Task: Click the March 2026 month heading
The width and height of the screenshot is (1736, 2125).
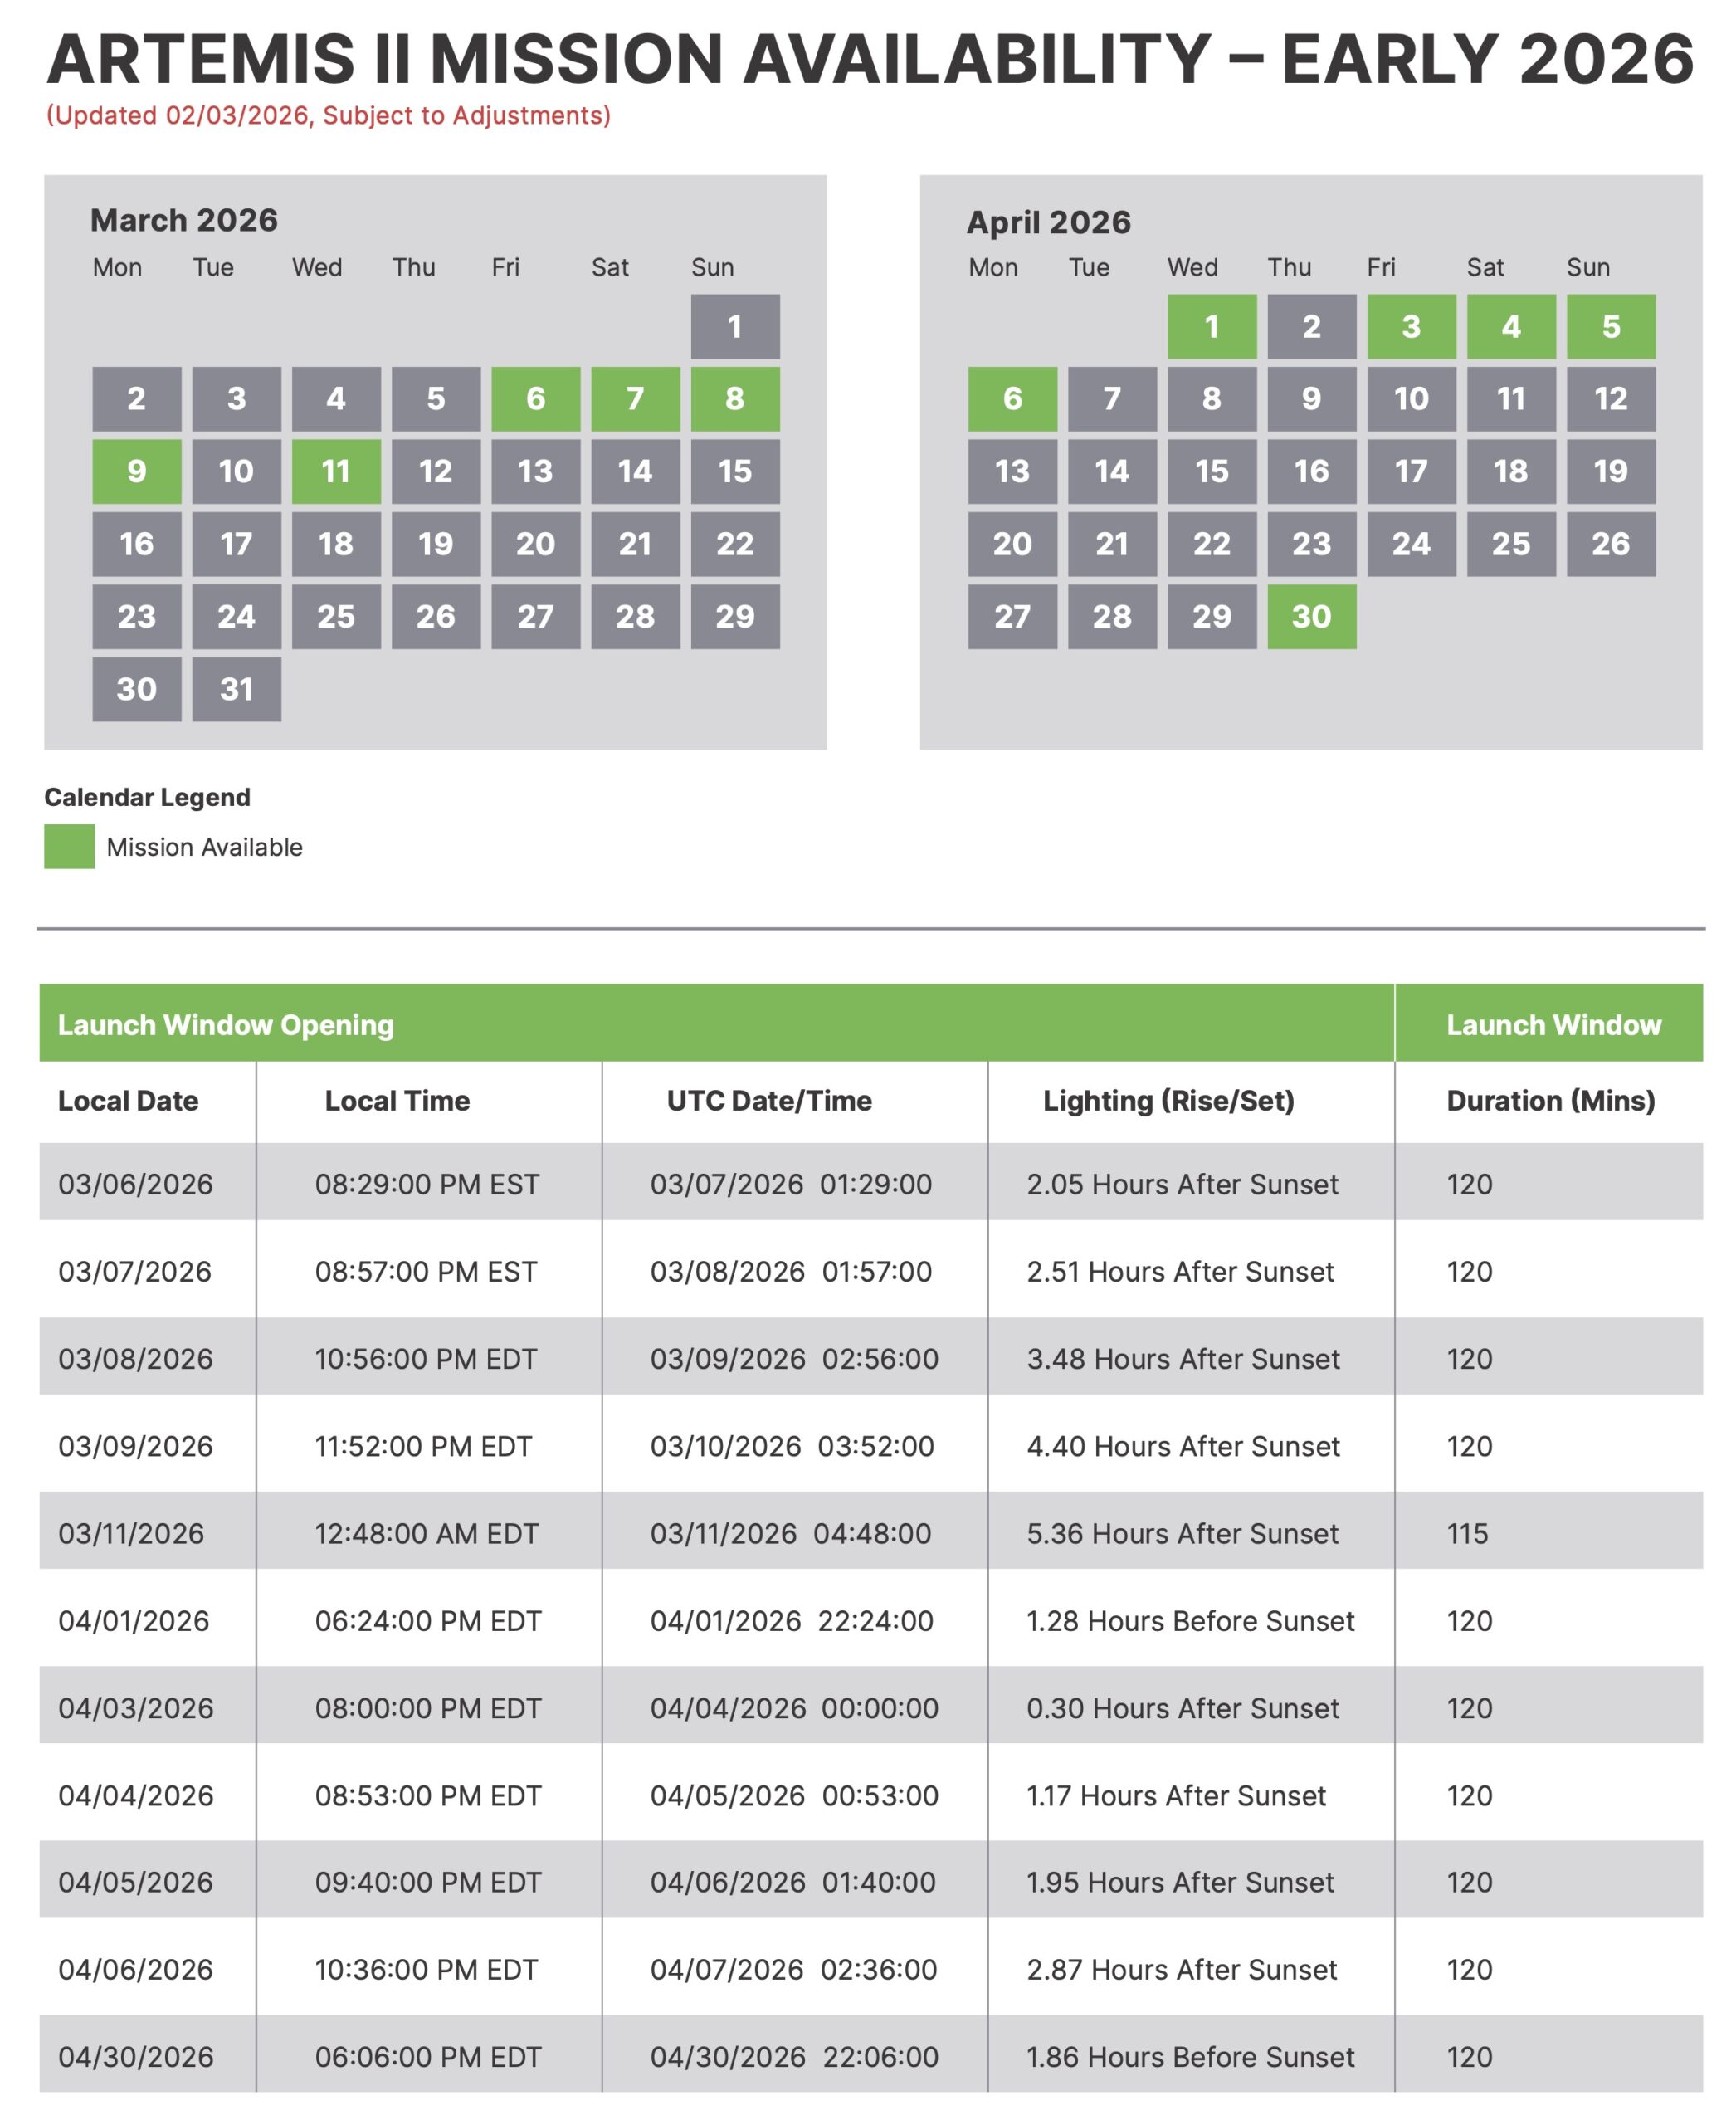Action: click(184, 220)
